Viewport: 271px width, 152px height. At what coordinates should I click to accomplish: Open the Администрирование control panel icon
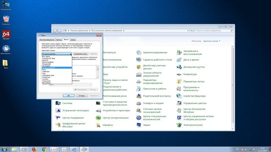139,52
